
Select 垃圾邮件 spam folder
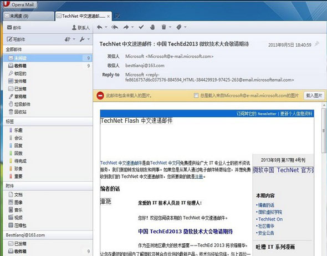point(48,104)
